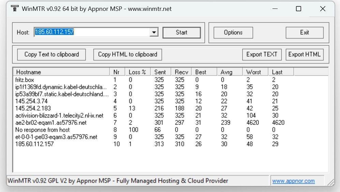This screenshot has height=192, width=340.
Task: Select the ip1f1369fd.dynamic.kabel-deutschla... row
Action: coord(171,87)
